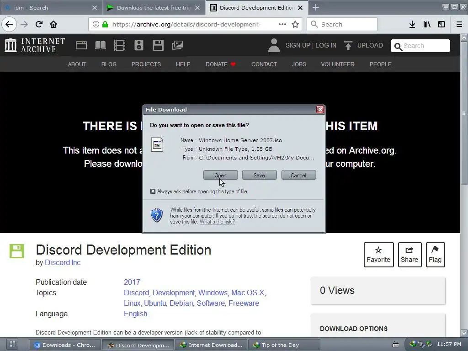
Task: Select the 'Discord Development Edition' tab
Action: coord(257,8)
